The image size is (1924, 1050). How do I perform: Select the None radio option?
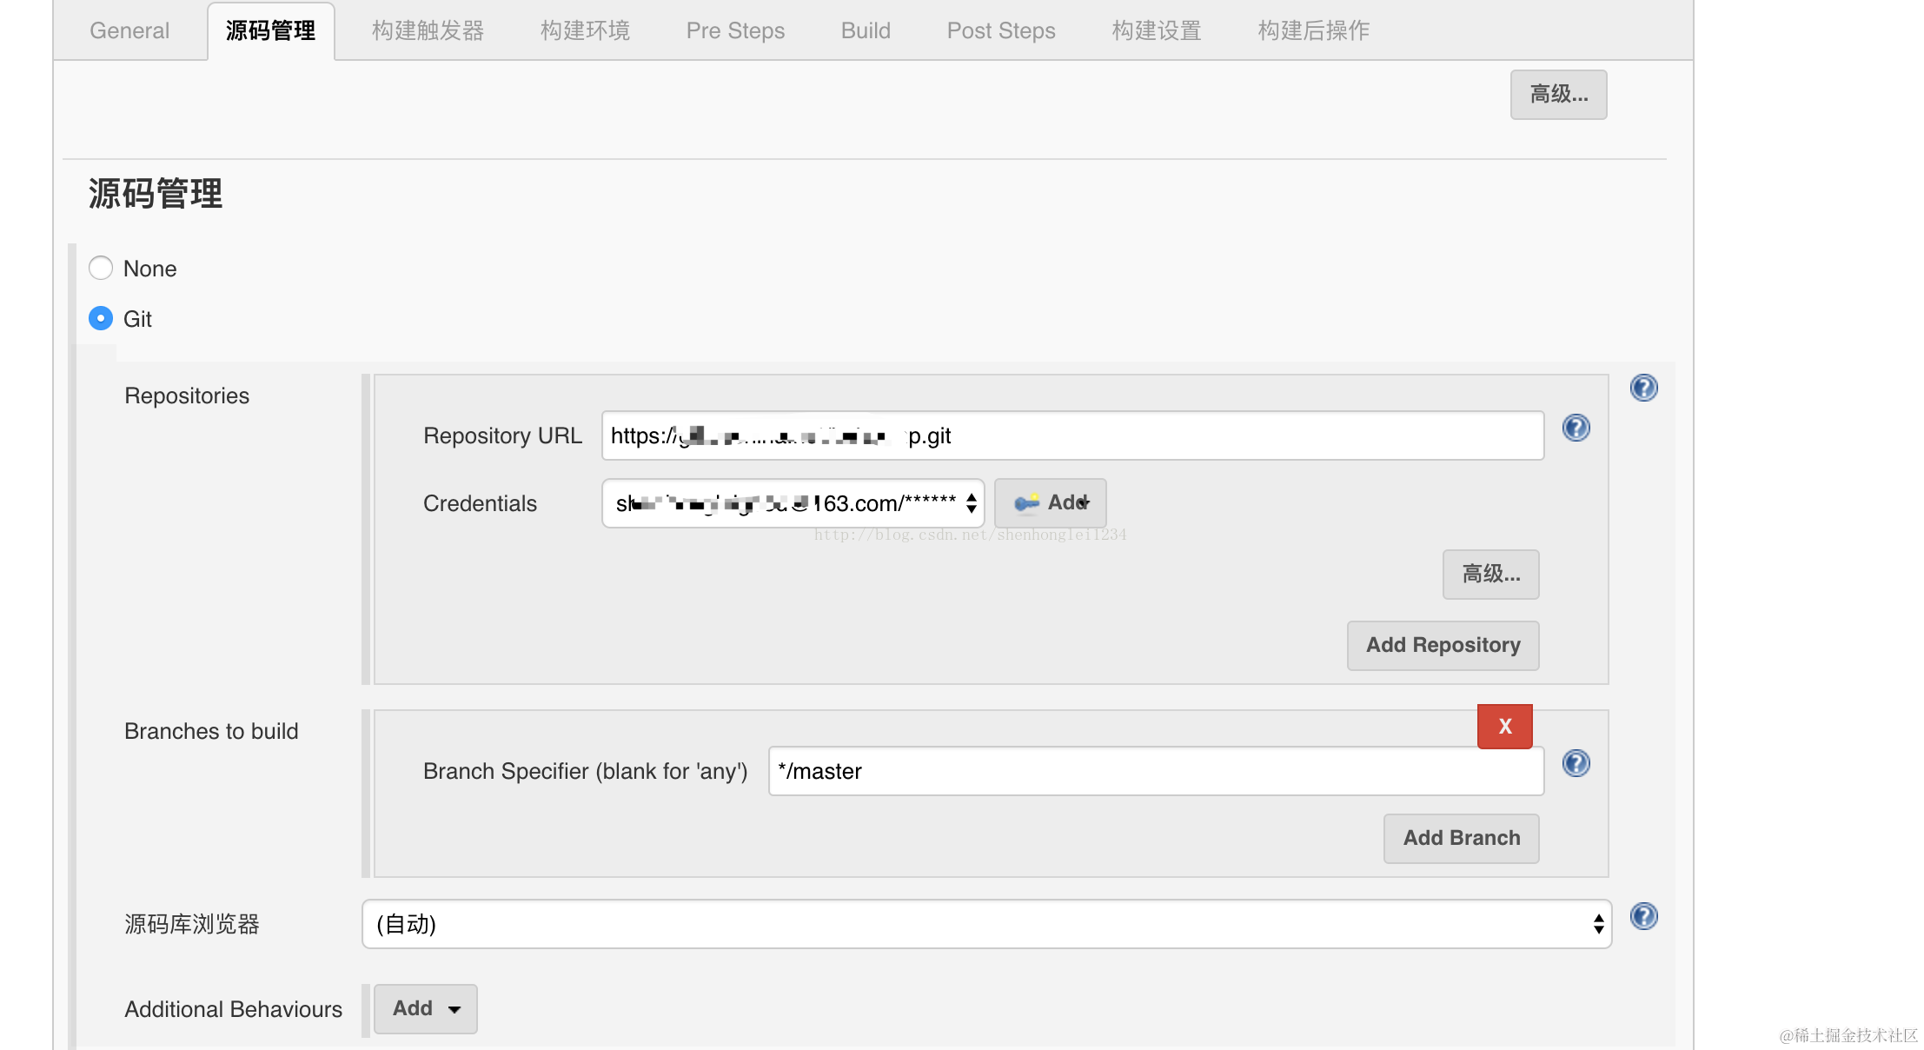(101, 268)
